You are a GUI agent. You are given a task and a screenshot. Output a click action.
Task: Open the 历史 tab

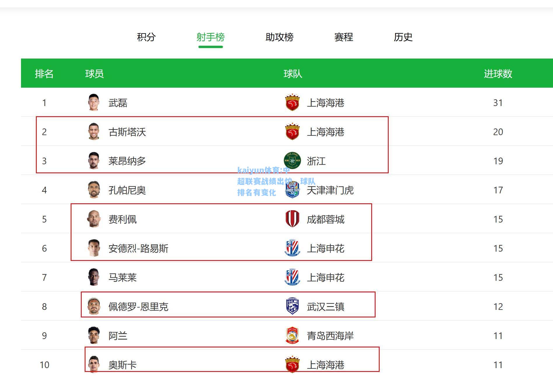click(403, 37)
